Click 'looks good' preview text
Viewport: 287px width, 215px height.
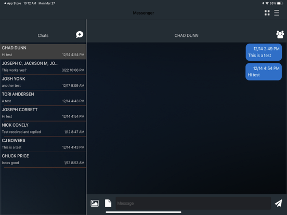10,163
